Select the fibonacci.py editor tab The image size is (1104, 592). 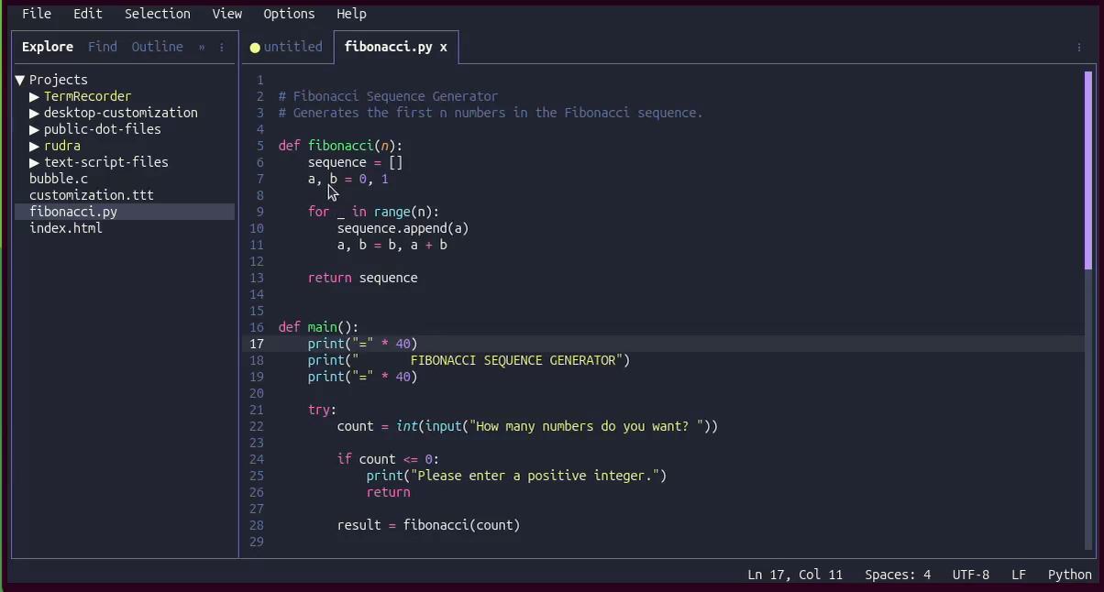pos(388,47)
